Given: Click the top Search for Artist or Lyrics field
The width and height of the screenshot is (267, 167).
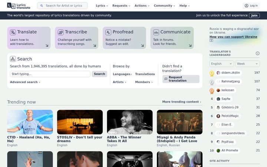Looking at the screenshot, I should 62,6.
